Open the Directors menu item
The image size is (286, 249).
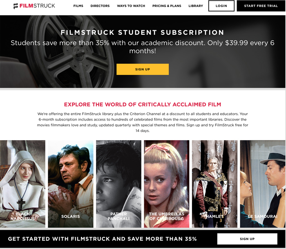[x=100, y=6]
